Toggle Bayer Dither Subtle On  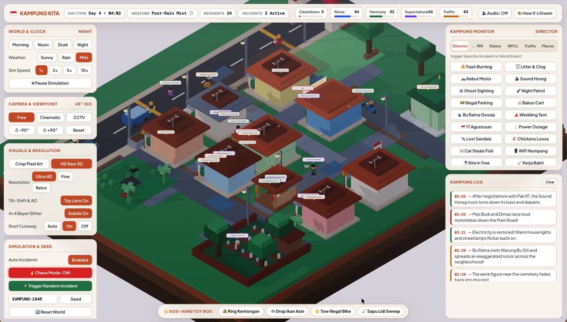(77, 213)
